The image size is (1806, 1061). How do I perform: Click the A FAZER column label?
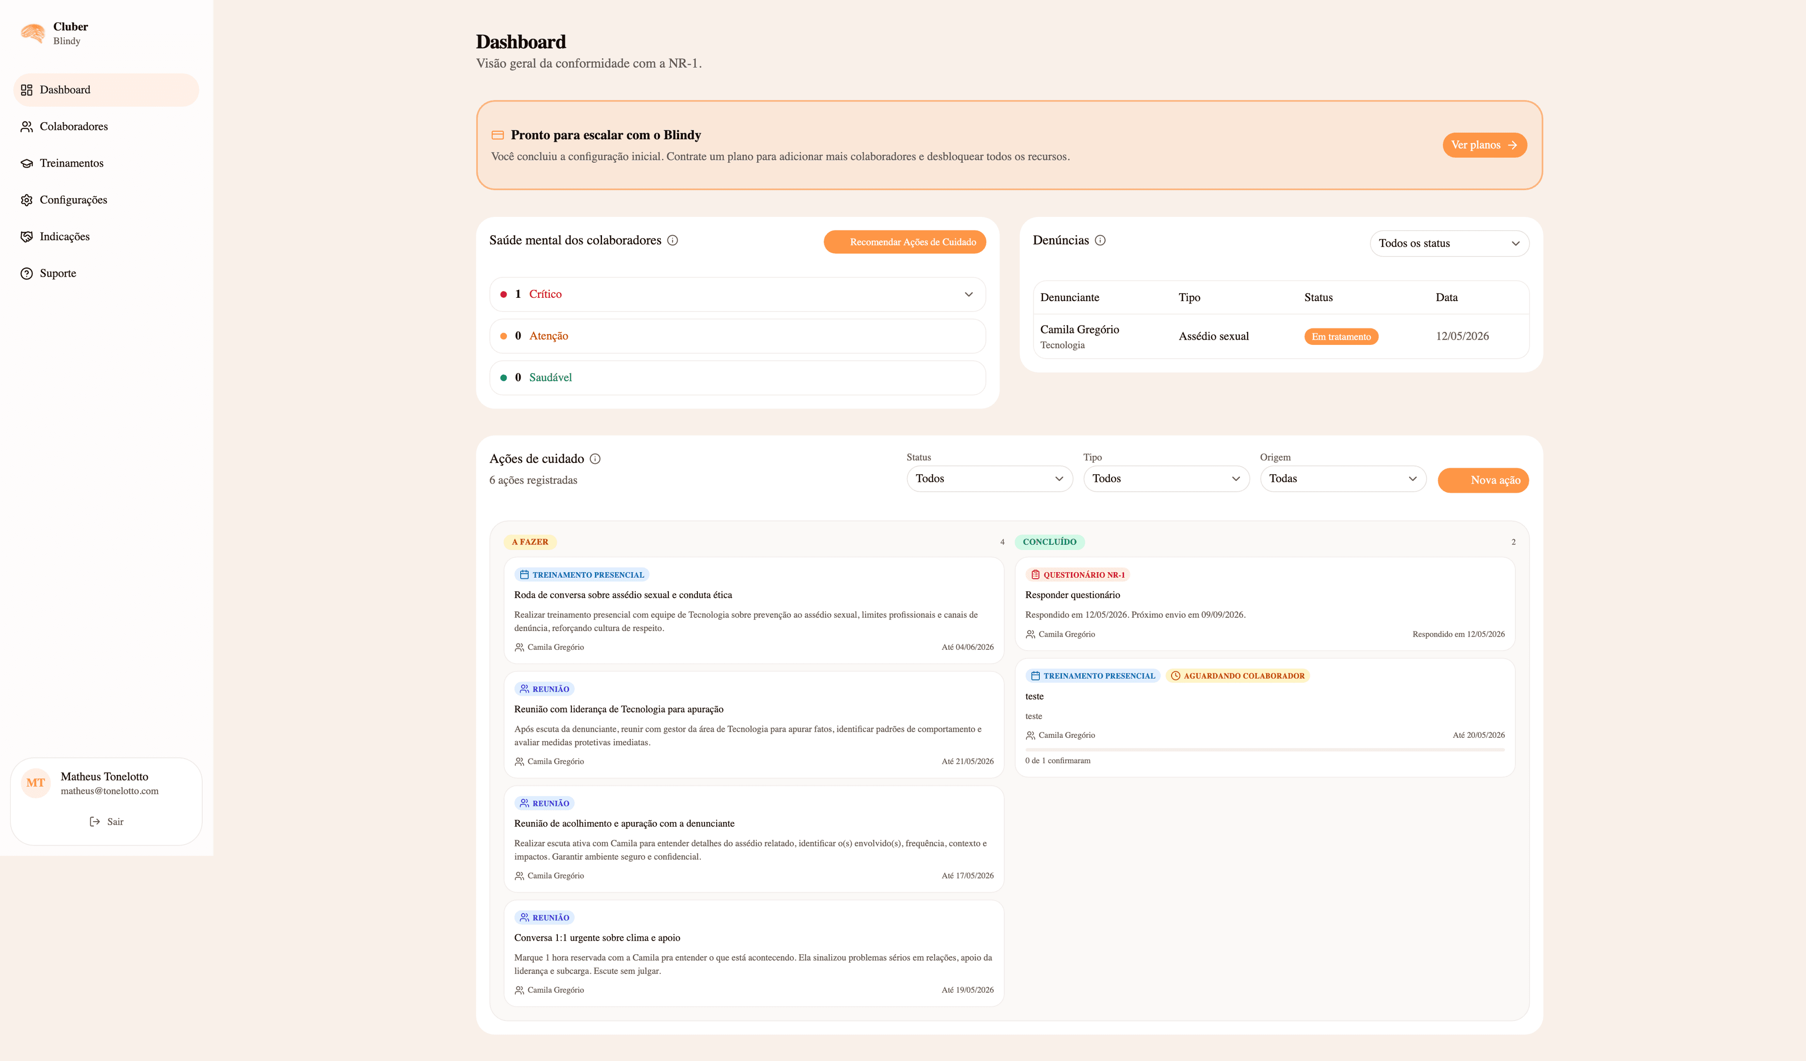click(x=530, y=542)
